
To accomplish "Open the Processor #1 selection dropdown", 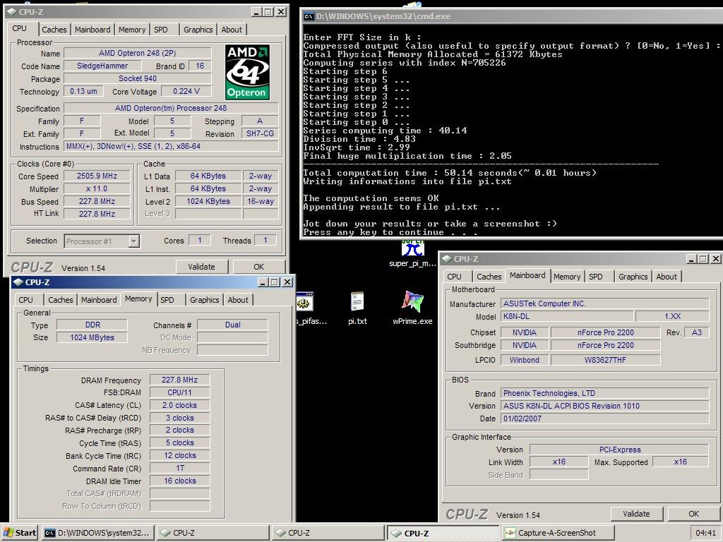I will (x=133, y=241).
